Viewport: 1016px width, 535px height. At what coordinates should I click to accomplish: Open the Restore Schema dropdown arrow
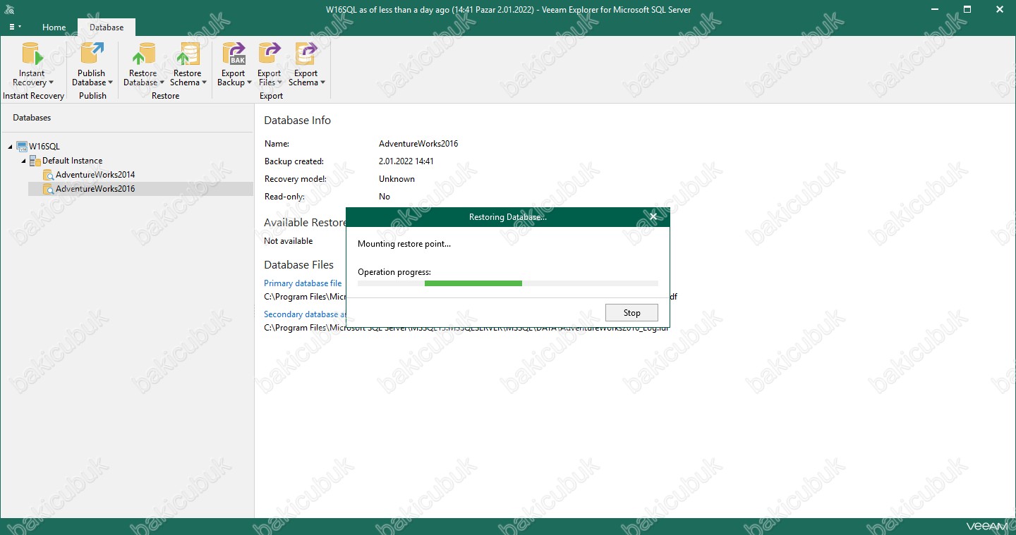[x=204, y=83]
